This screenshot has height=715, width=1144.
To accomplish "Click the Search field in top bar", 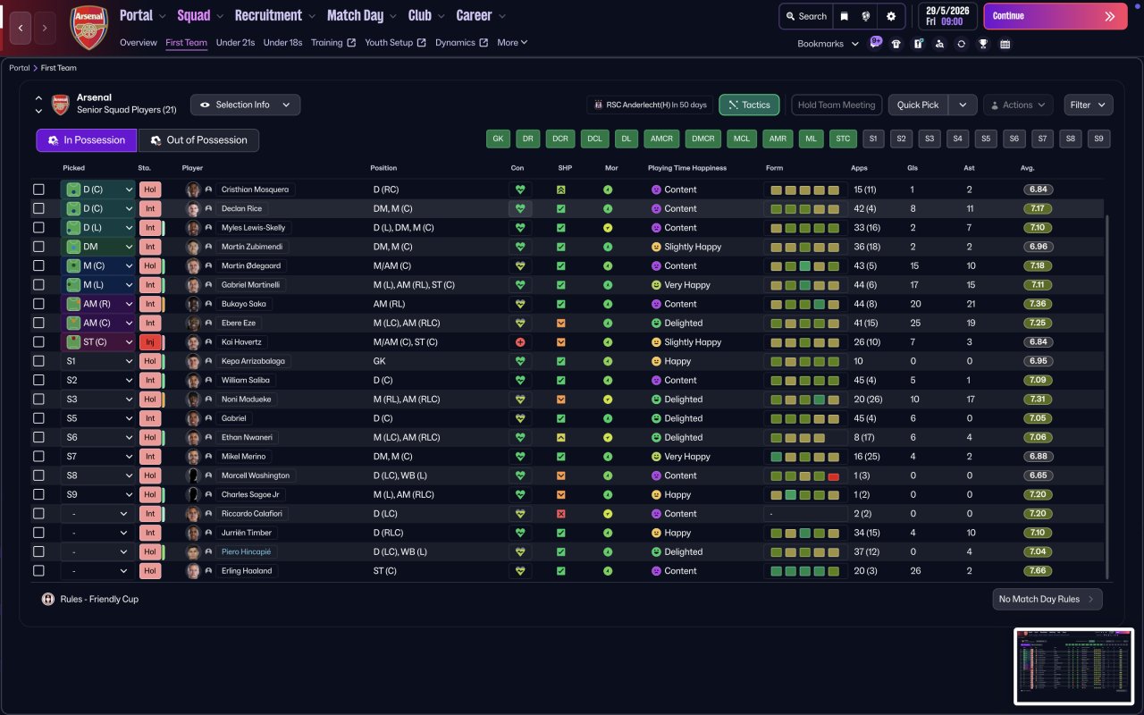I will coord(806,16).
